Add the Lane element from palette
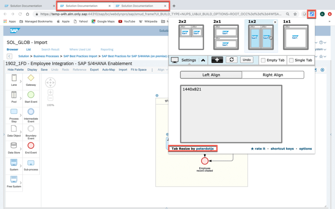The width and height of the screenshot is (335, 209). pyautogui.click(x=14, y=78)
